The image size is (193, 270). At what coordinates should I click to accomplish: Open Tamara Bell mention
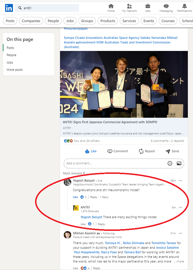click(132, 252)
